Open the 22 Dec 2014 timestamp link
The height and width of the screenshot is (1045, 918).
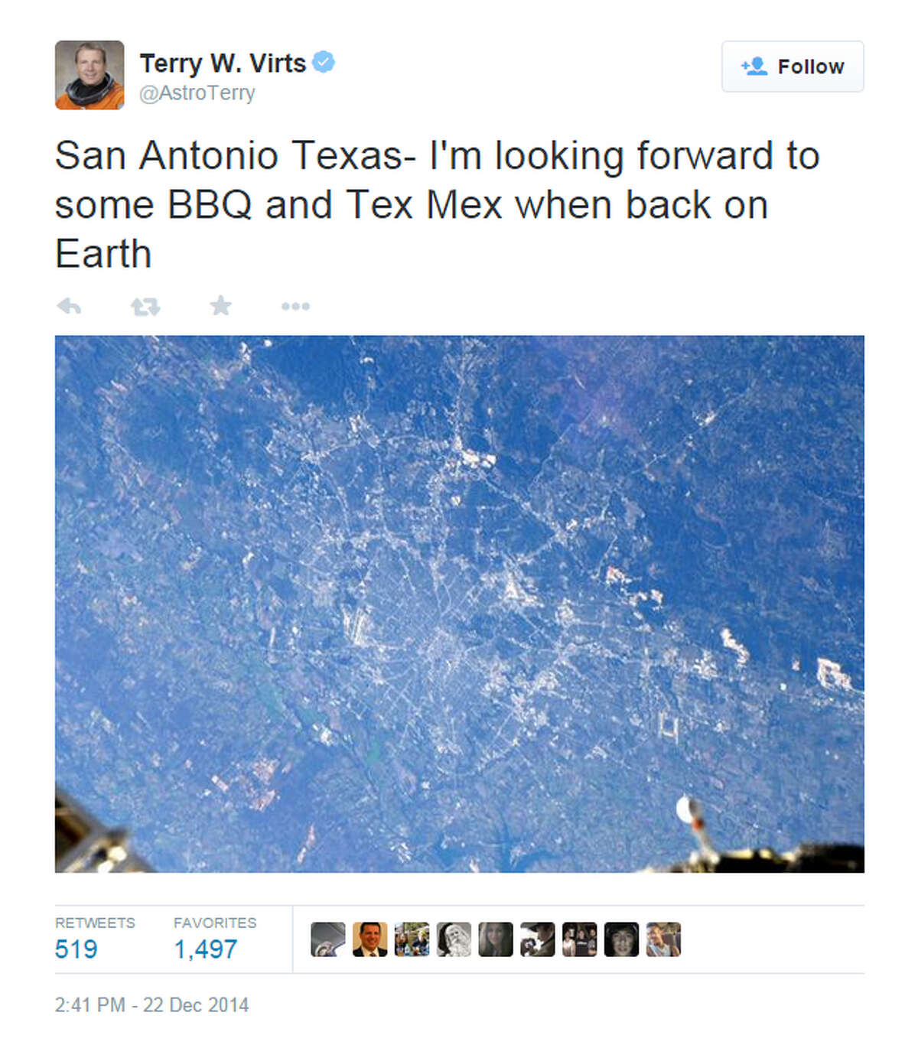tap(153, 1006)
